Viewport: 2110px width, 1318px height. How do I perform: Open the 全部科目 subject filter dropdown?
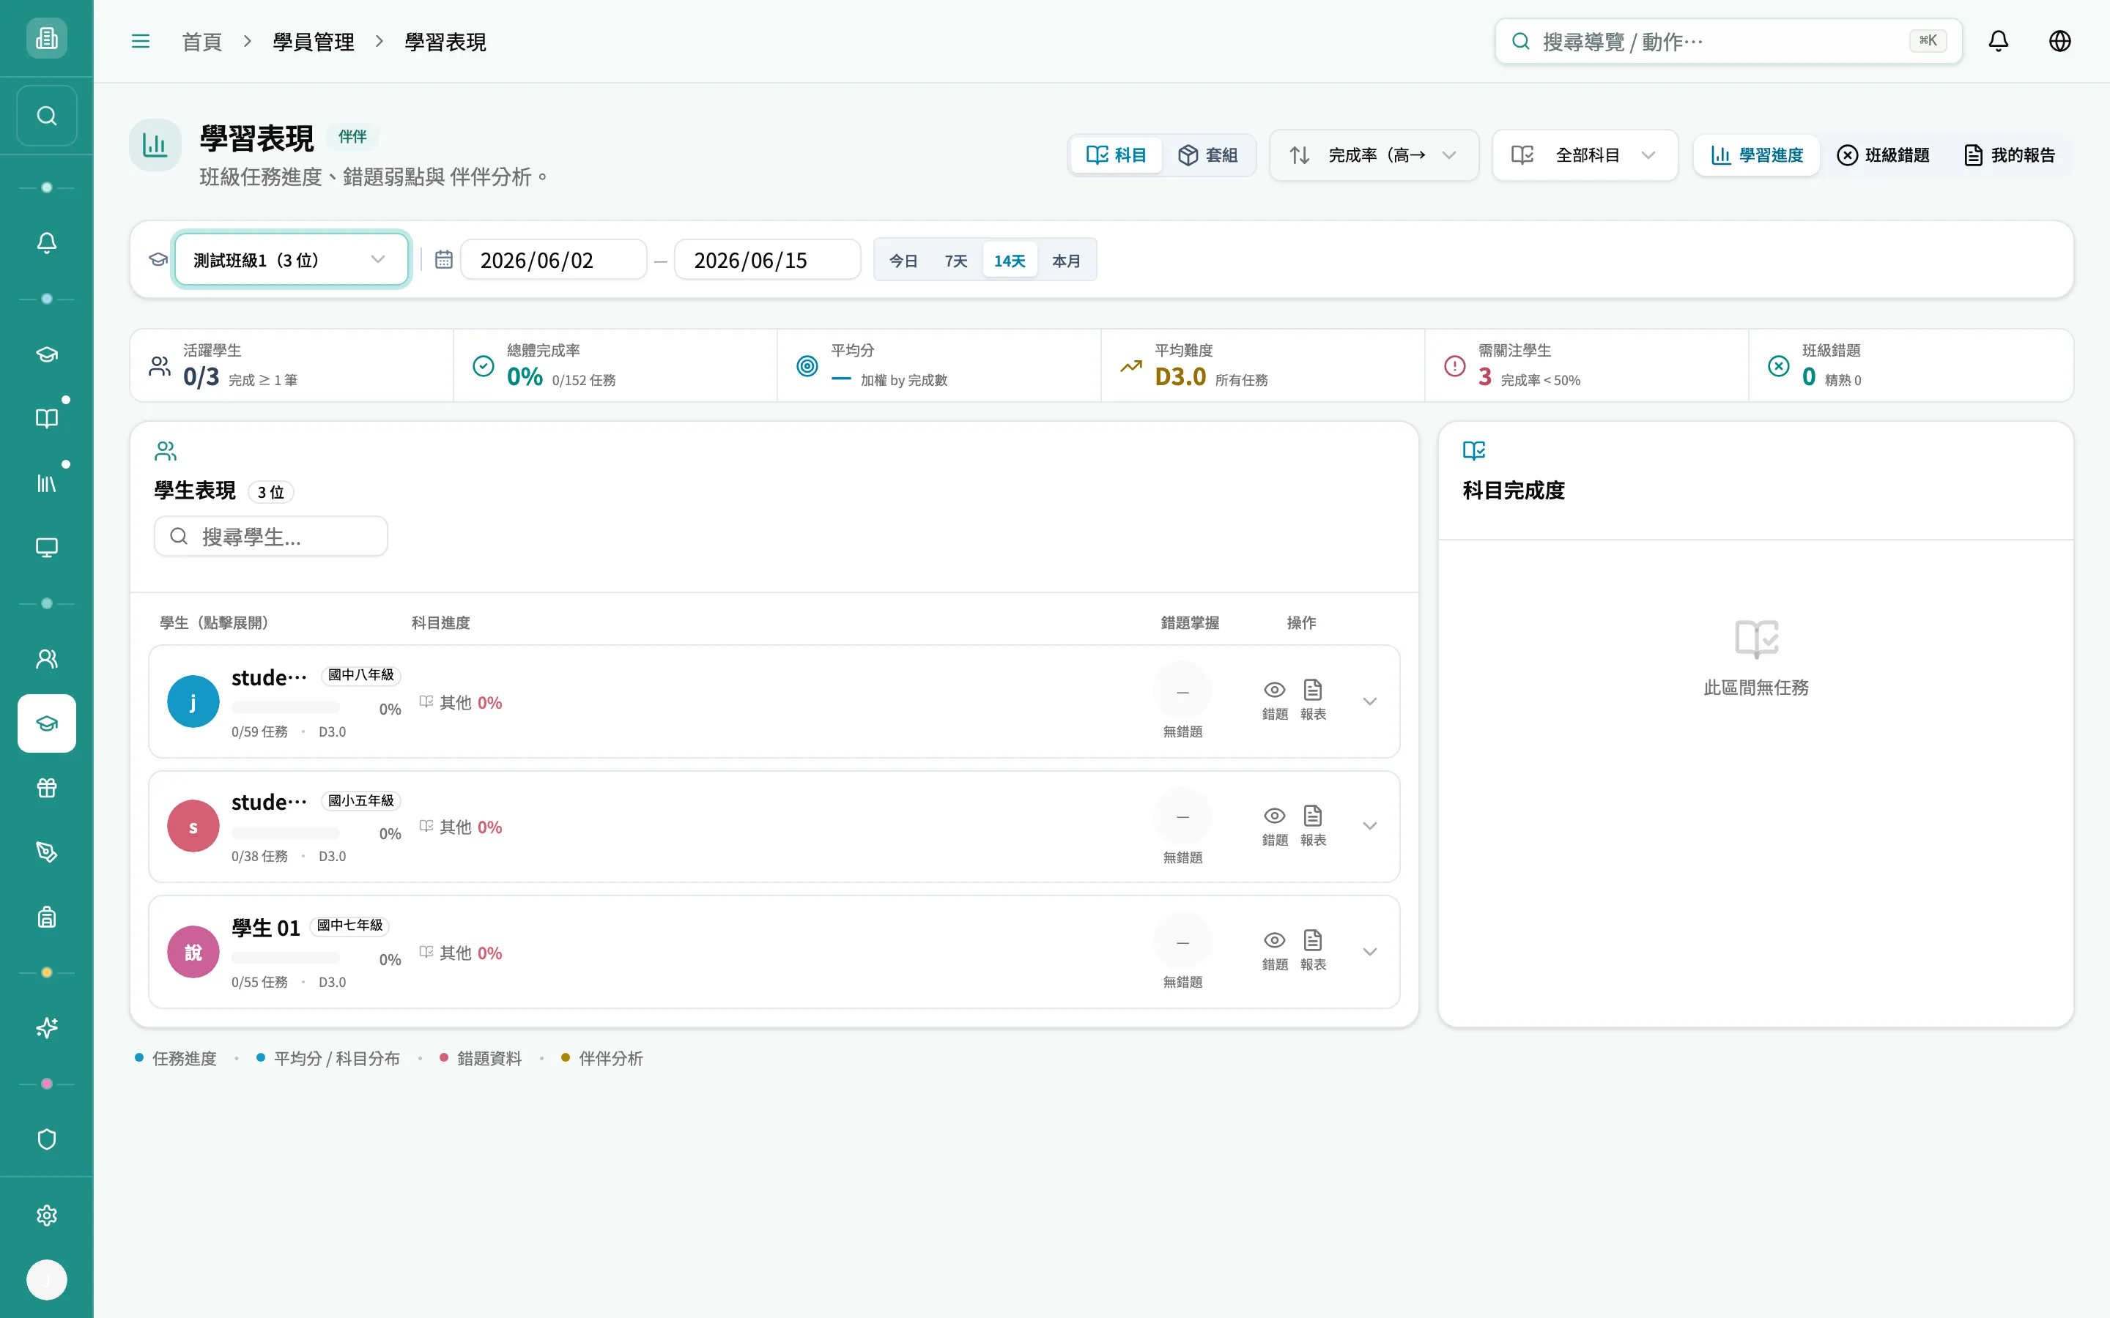click(1584, 155)
